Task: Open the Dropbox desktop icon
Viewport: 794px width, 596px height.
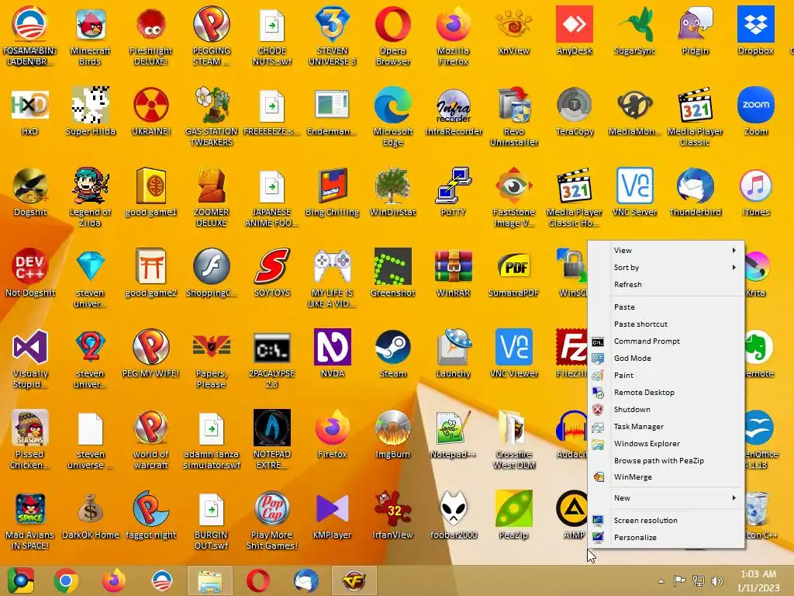Action: pyautogui.click(x=755, y=30)
